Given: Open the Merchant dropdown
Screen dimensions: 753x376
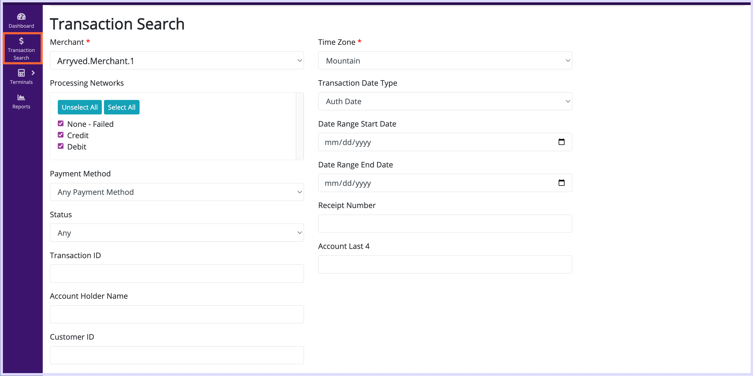Looking at the screenshot, I should (x=177, y=60).
